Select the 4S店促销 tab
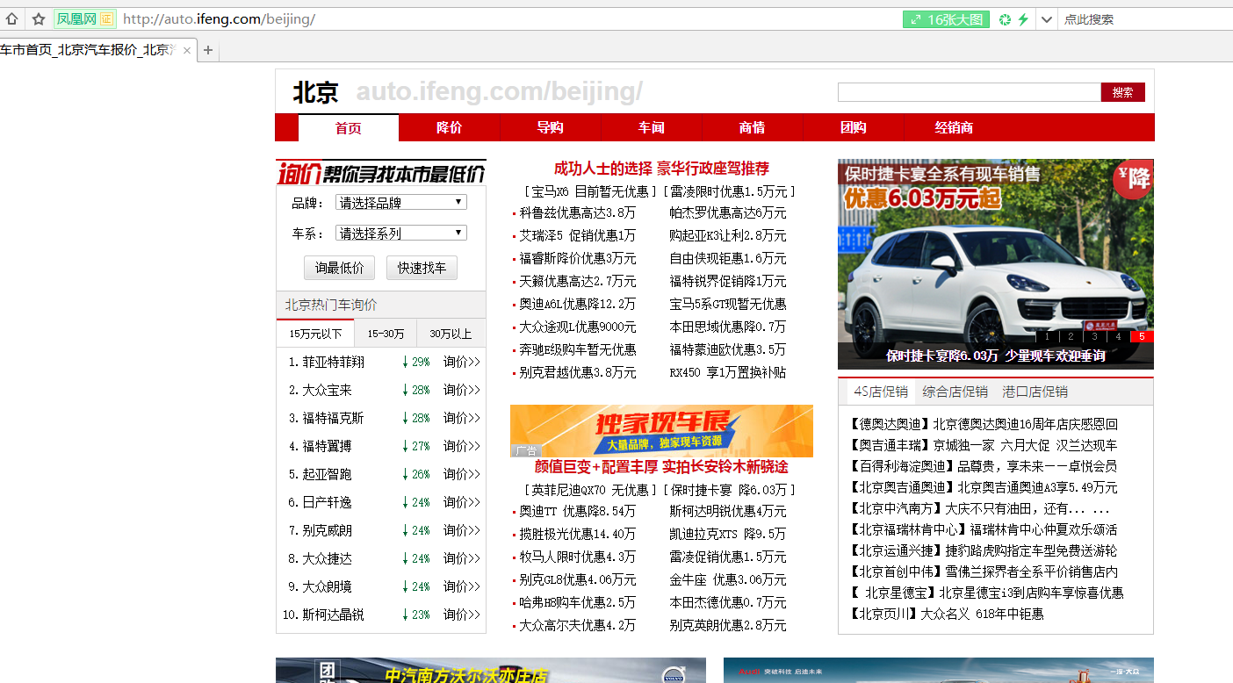Screen dimensions: 1233x683 pyautogui.click(x=881, y=392)
